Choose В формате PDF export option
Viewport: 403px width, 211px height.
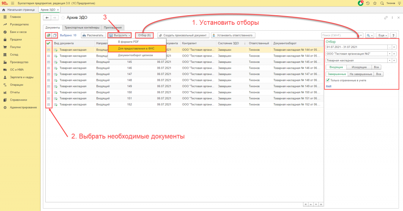[x=137, y=42]
